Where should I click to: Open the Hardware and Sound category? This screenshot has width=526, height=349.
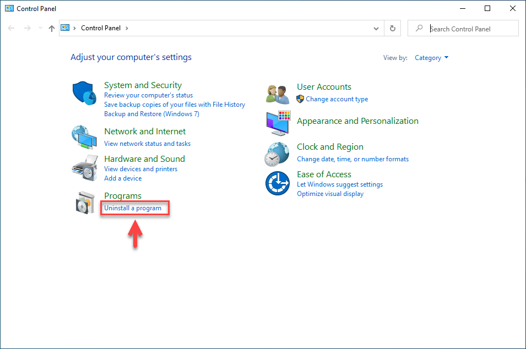click(145, 159)
